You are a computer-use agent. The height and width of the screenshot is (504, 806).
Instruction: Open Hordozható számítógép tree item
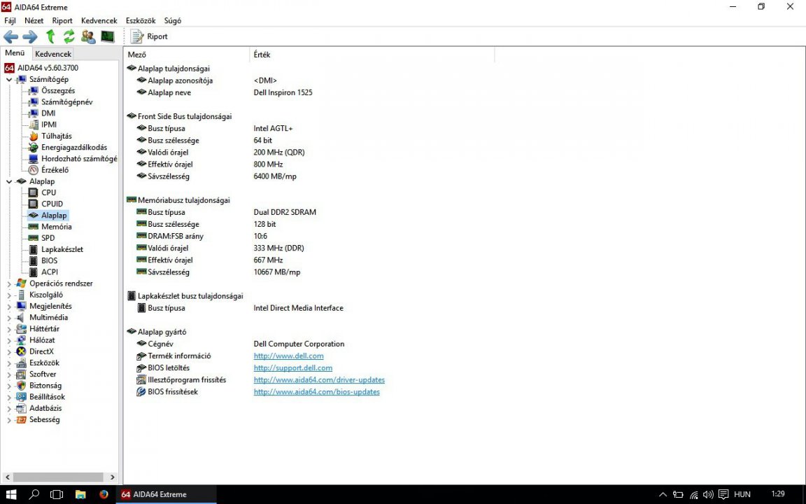point(79,158)
